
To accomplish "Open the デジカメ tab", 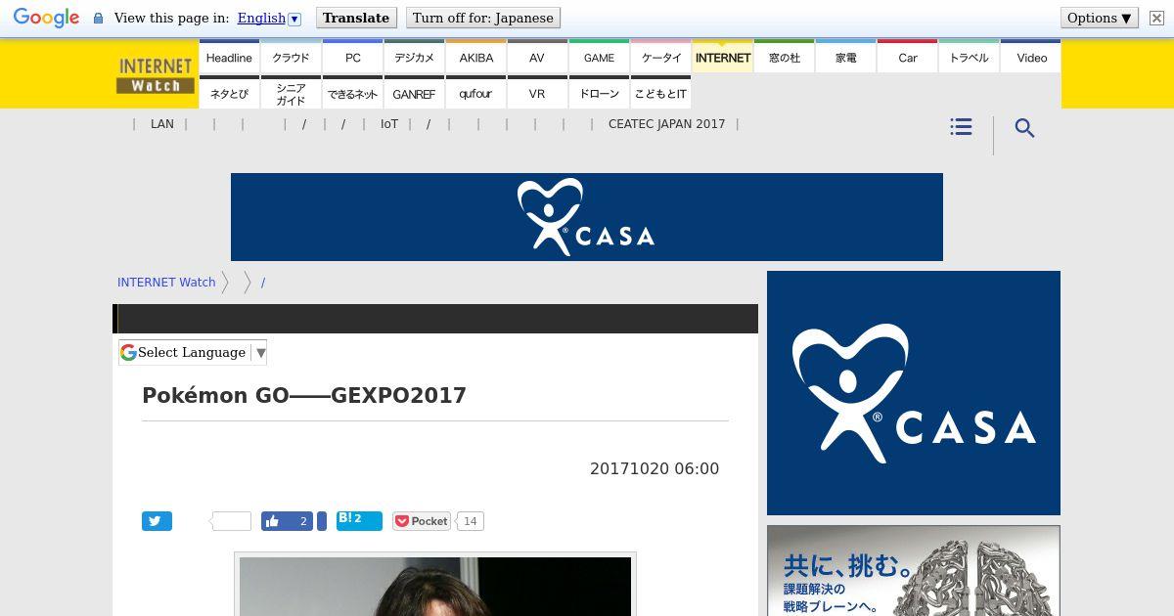I will click(414, 57).
